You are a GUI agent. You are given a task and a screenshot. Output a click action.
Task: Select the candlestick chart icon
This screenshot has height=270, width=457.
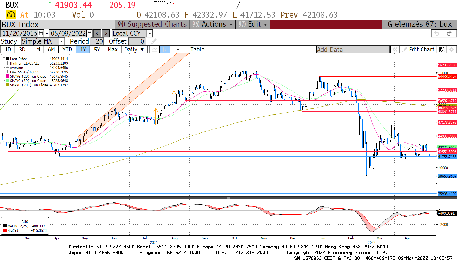point(165,50)
